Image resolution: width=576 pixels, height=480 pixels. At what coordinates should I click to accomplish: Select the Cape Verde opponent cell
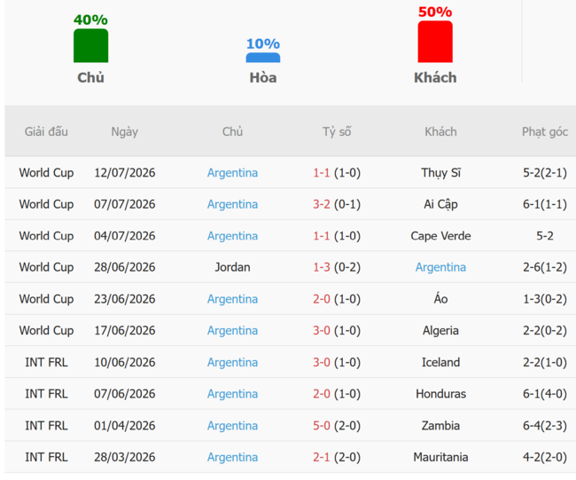pos(440,236)
